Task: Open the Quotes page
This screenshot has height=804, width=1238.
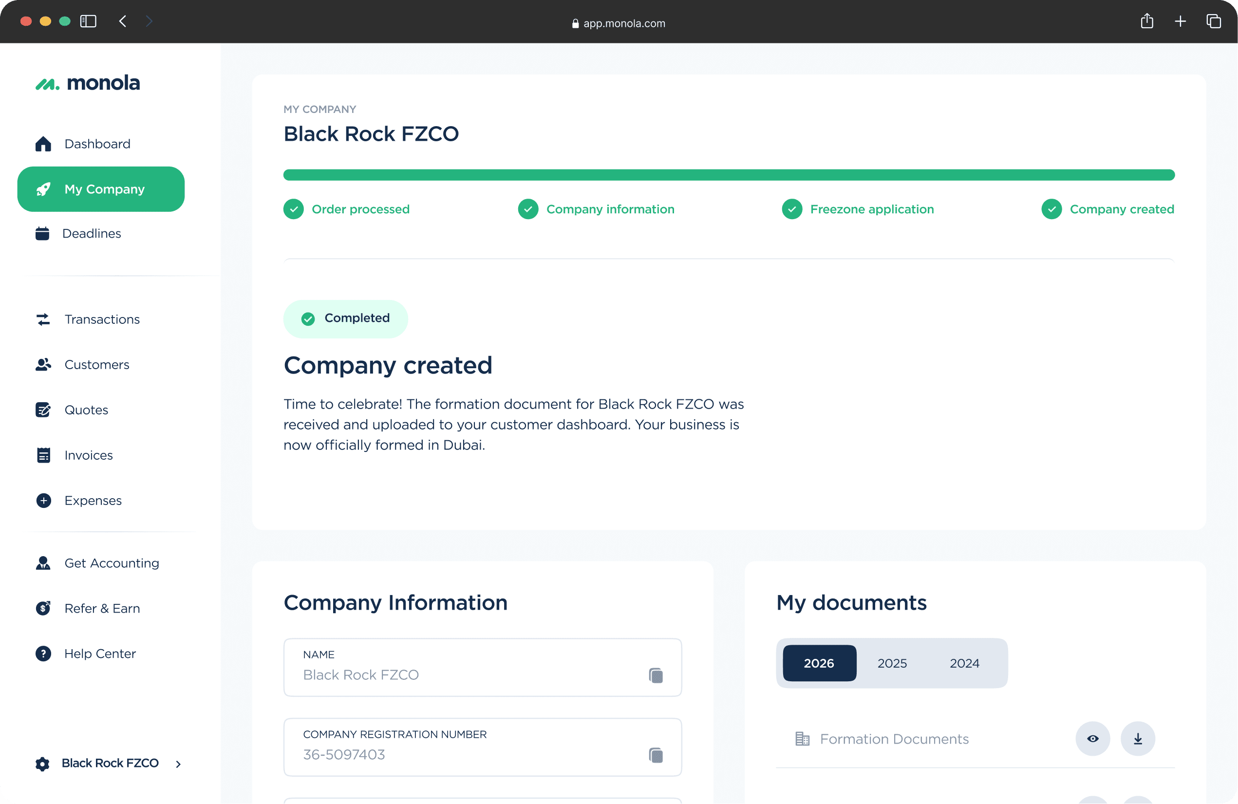Action: (86, 410)
